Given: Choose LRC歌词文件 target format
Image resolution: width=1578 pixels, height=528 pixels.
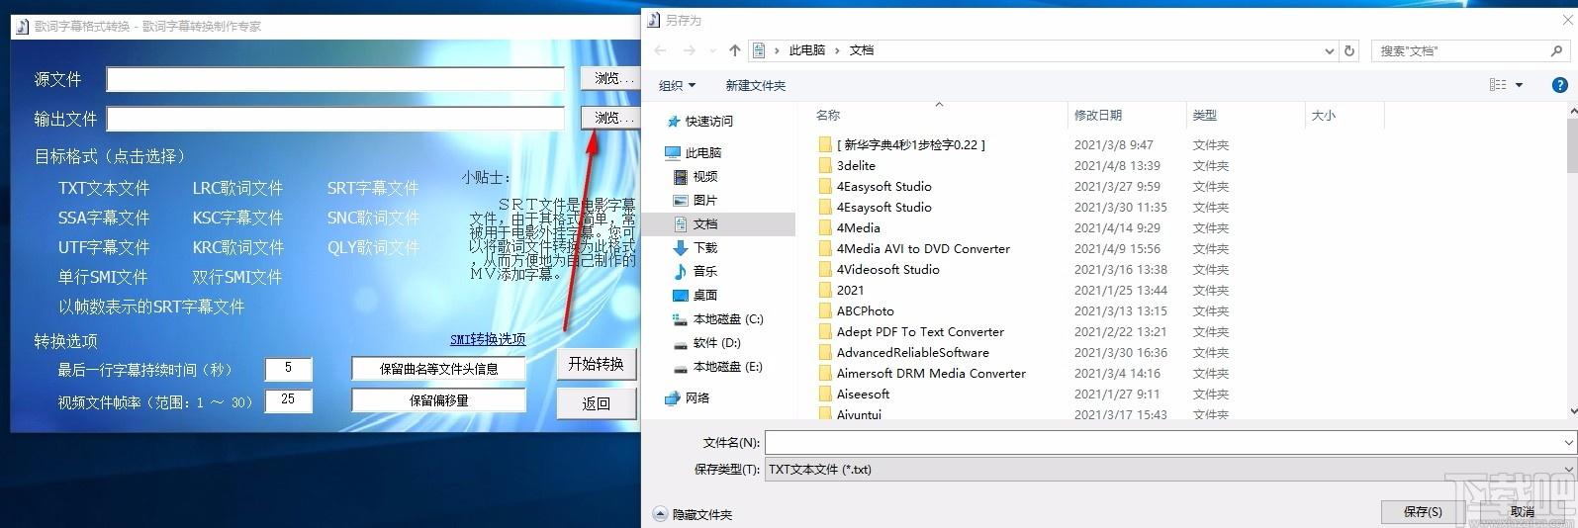Looking at the screenshot, I should (x=237, y=188).
